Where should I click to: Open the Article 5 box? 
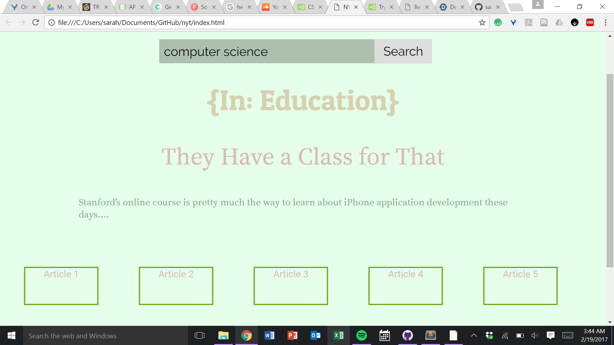tap(520, 286)
